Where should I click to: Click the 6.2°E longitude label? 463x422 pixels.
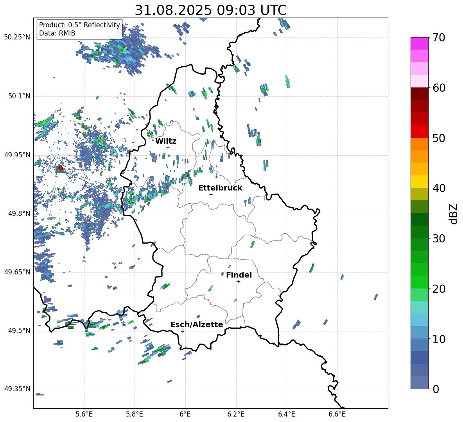pyautogui.click(x=236, y=414)
